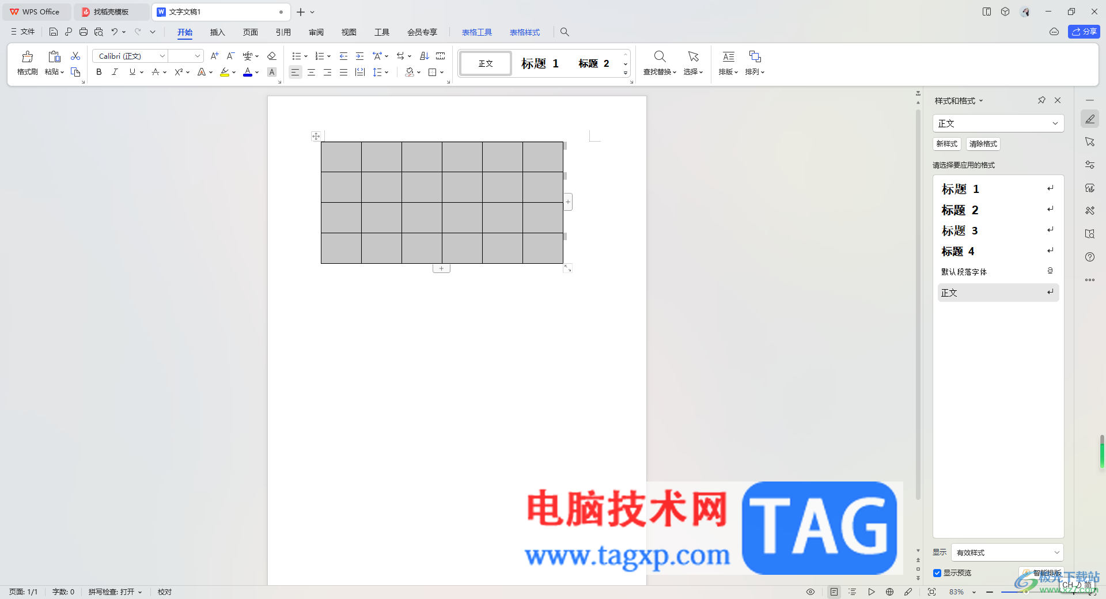
Task: Open the 表格样式 ribbon tab
Action: [525, 32]
